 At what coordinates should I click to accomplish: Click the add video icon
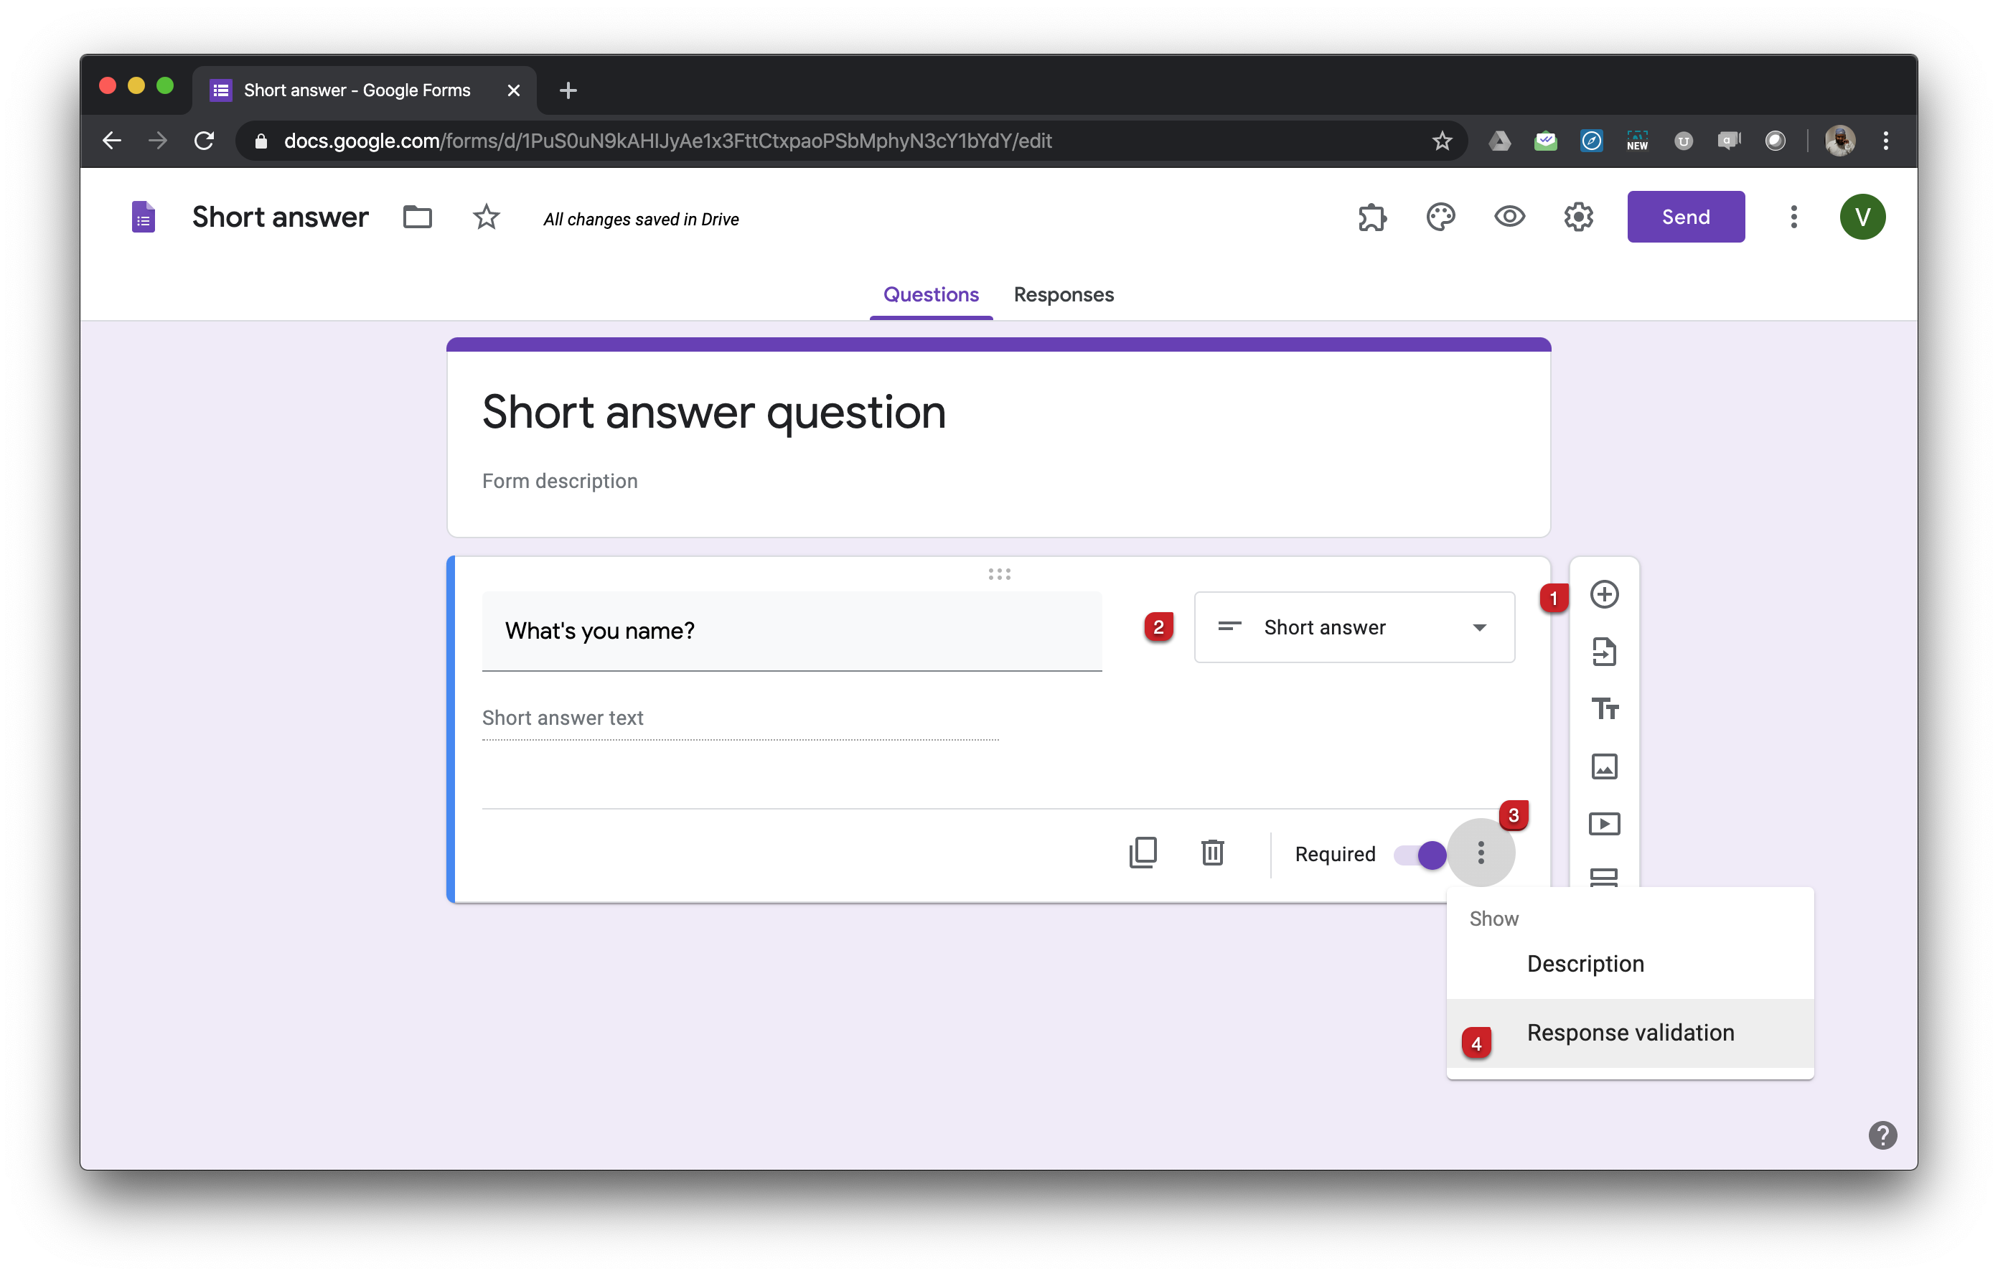pyautogui.click(x=1602, y=823)
